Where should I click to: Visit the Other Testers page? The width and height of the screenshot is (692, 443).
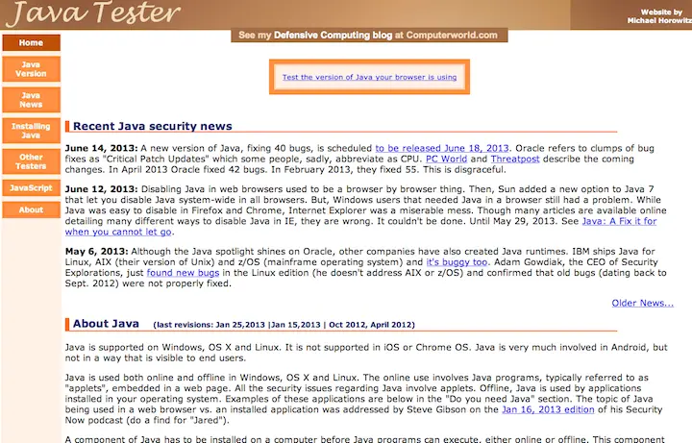31,161
